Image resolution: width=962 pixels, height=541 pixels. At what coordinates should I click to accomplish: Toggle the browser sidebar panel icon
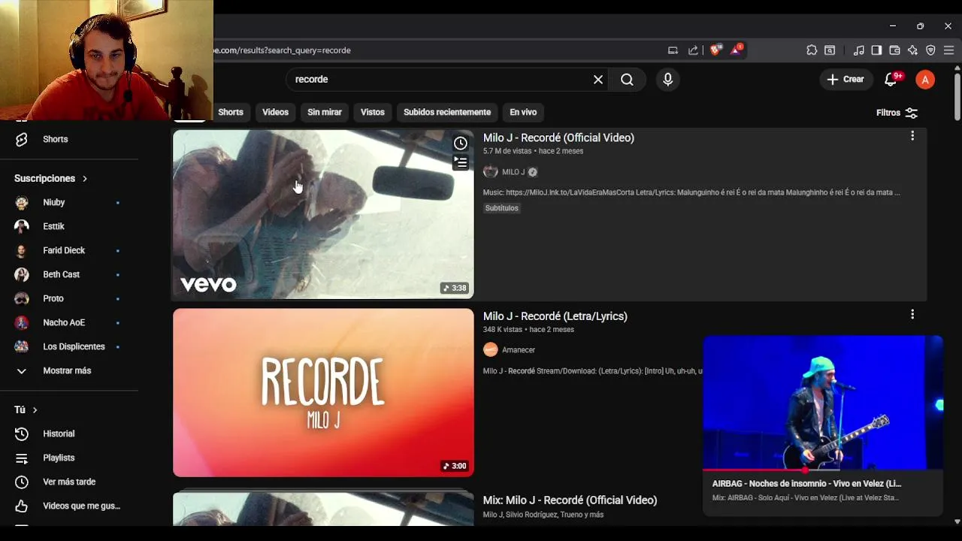click(876, 50)
